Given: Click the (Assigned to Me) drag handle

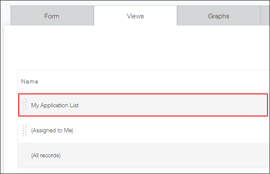Looking at the screenshot, I should [x=25, y=130].
